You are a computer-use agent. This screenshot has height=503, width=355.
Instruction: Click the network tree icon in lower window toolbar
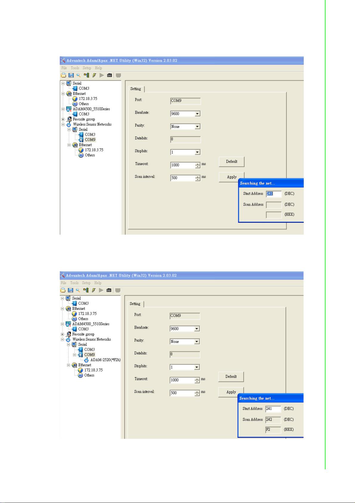point(86,290)
